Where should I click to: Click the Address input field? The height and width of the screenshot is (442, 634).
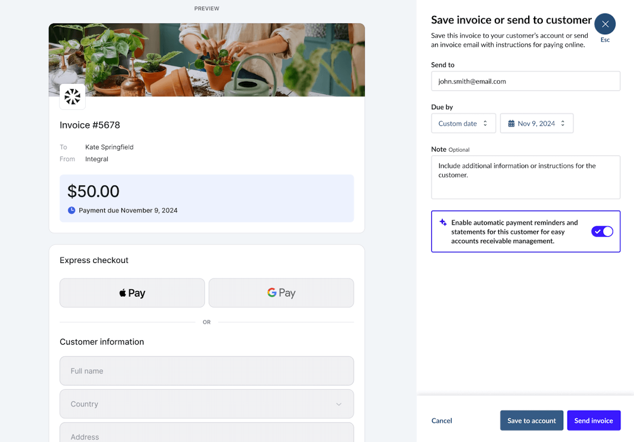[x=206, y=434]
